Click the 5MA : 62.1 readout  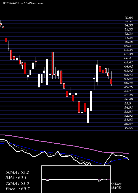16,178
